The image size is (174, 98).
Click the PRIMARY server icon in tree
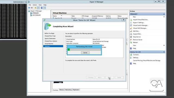click(x=32, y=13)
